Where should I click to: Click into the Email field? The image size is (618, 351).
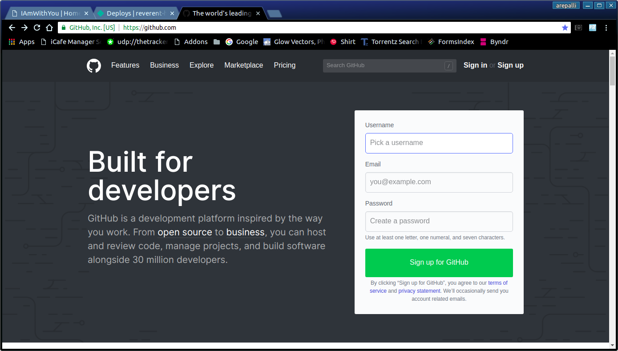point(439,182)
